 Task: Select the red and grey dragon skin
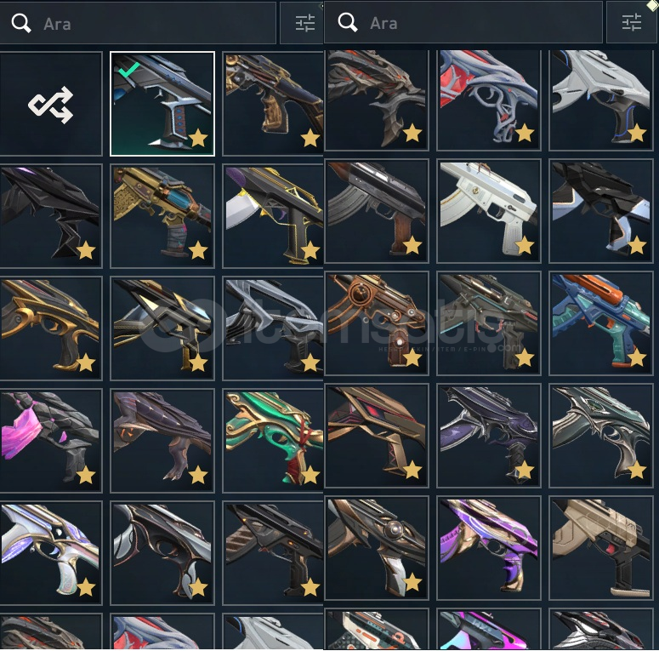pos(489,100)
